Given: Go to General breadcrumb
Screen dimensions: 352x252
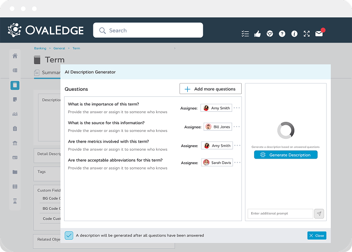Looking at the screenshot, I should (59, 48).
